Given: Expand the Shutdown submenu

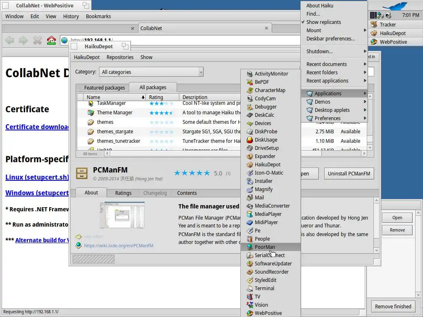Looking at the screenshot, I should pyautogui.click(x=334, y=52).
